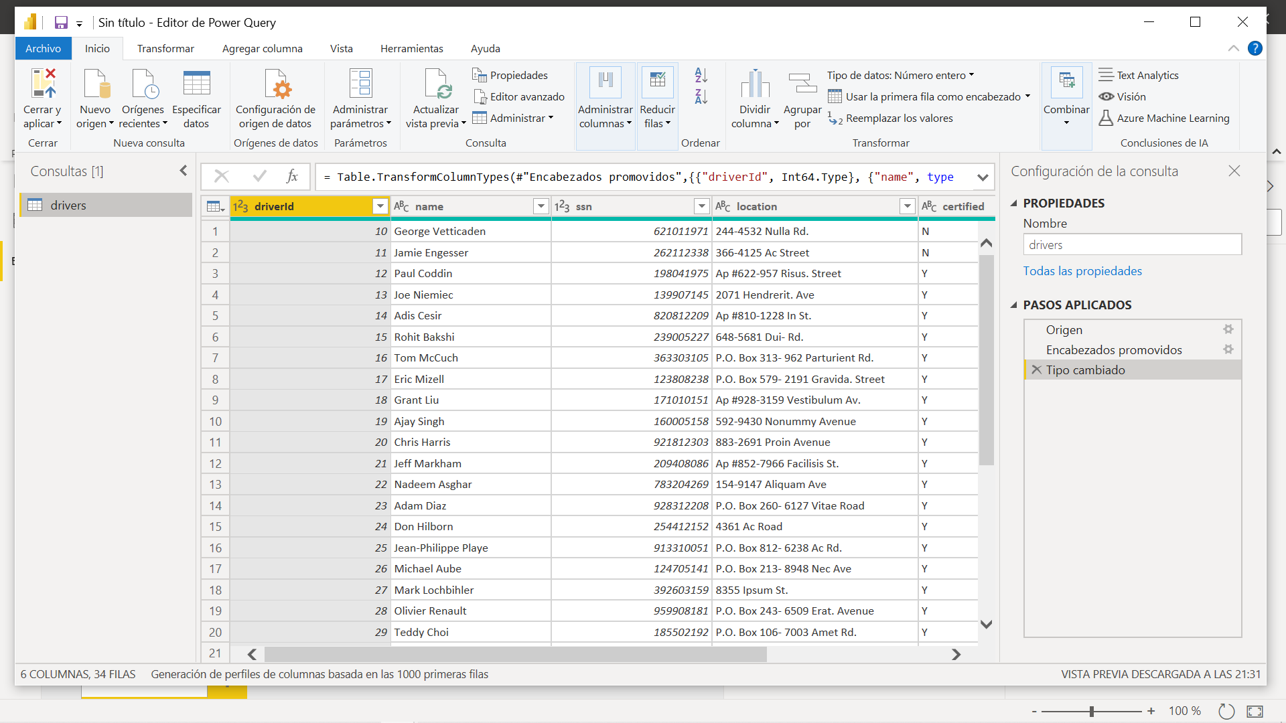Select the Origen applied step
The height and width of the screenshot is (723, 1286).
pos(1133,329)
